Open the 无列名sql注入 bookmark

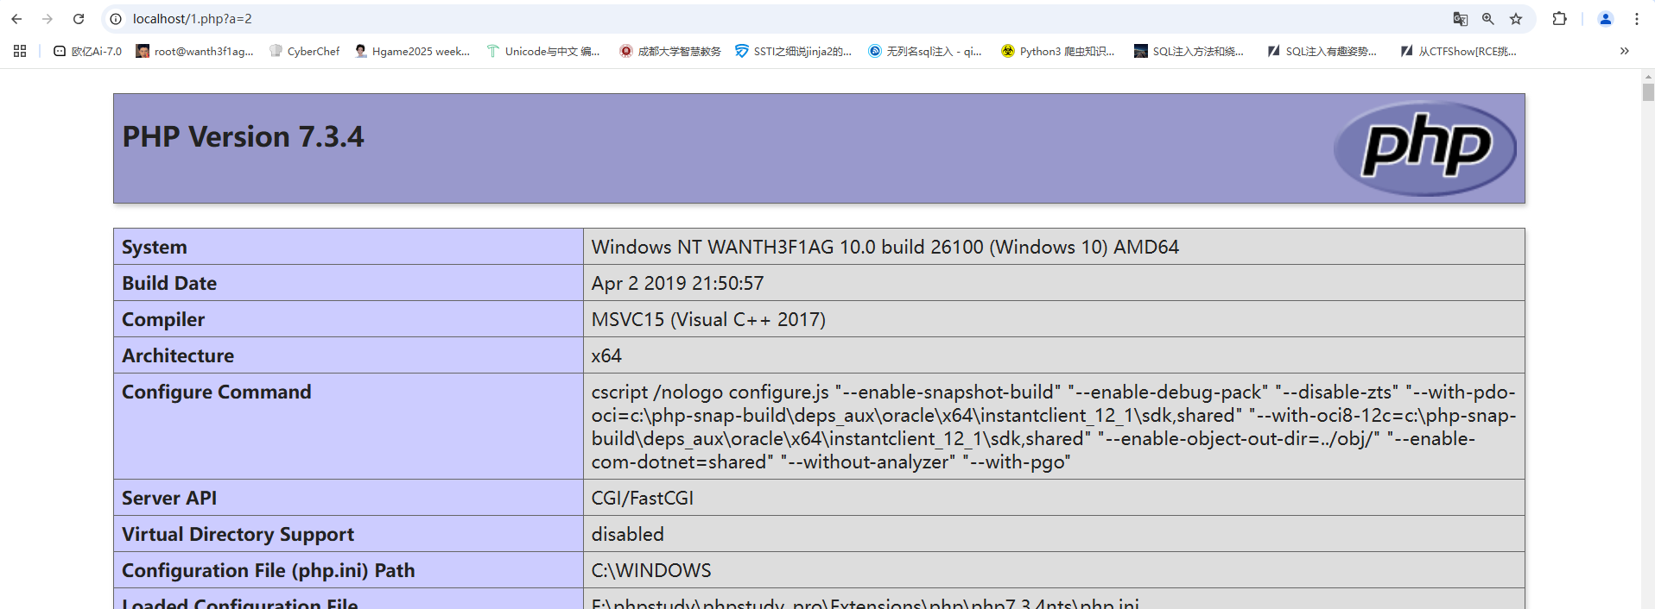(x=925, y=51)
